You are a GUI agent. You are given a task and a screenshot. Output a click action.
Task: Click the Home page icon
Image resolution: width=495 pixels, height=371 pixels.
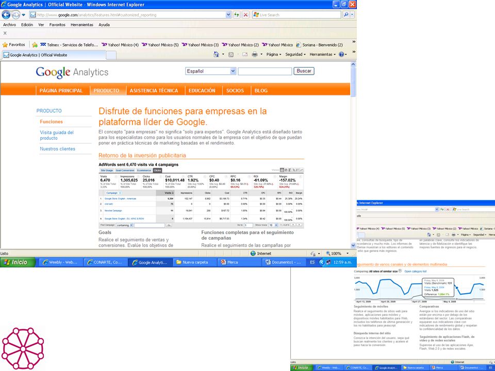pyautogui.click(x=216, y=54)
